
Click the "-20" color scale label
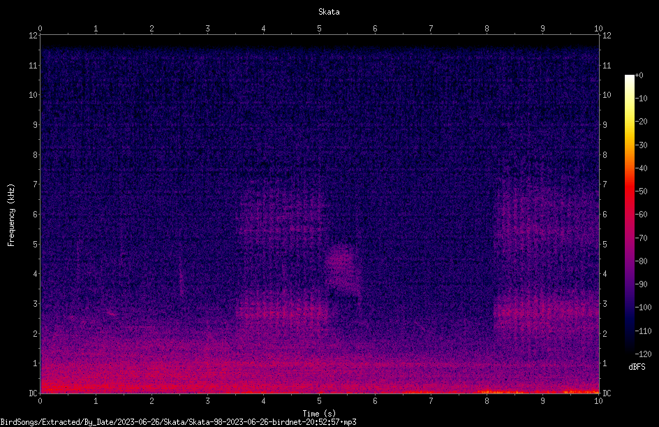pos(642,122)
